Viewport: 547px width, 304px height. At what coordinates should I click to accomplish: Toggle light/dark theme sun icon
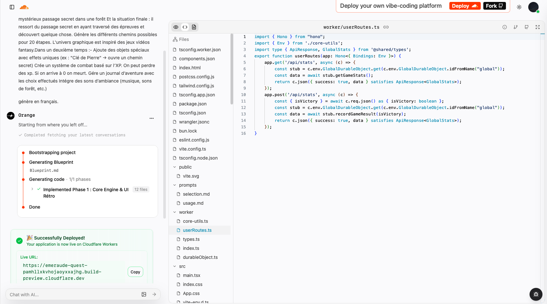pyautogui.click(x=519, y=7)
